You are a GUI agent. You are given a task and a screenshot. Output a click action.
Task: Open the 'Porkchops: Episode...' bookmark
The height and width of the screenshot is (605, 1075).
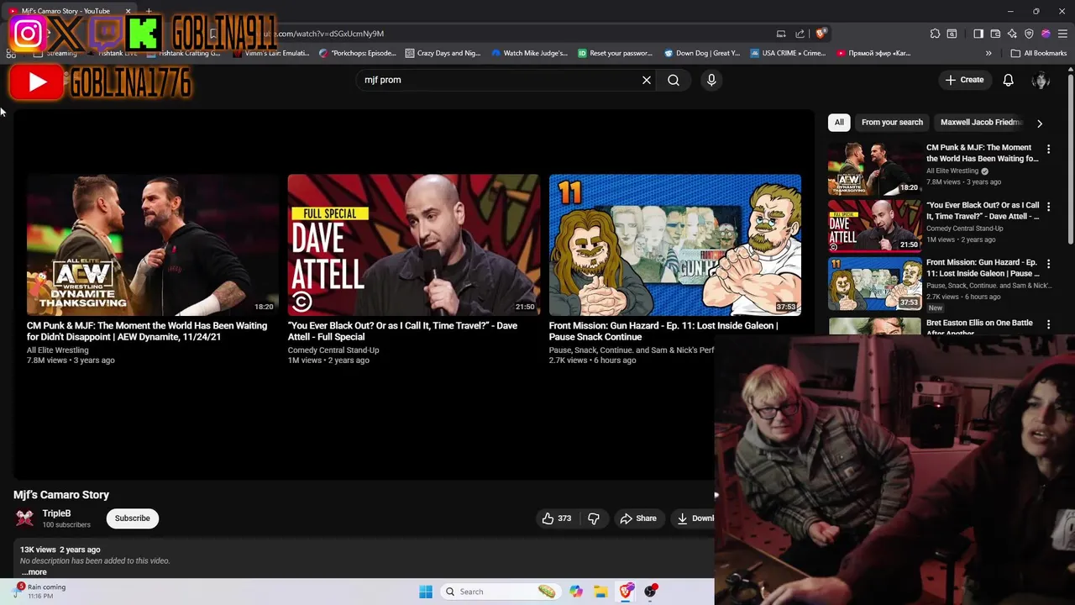point(357,53)
